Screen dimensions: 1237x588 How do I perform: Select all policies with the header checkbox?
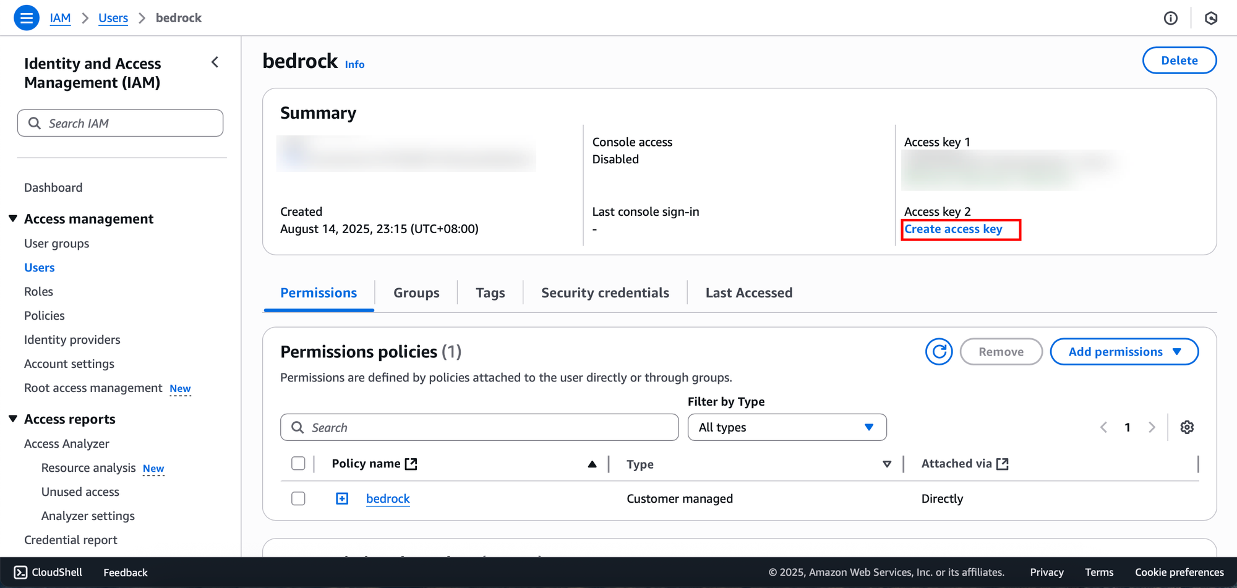tap(298, 464)
